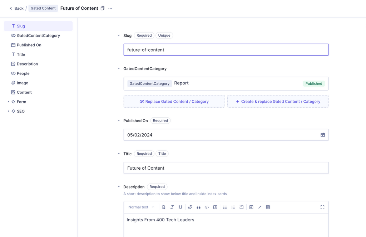The height and width of the screenshot is (237, 366).
Task: Open the three-dot more options menu
Action: [110, 9]
